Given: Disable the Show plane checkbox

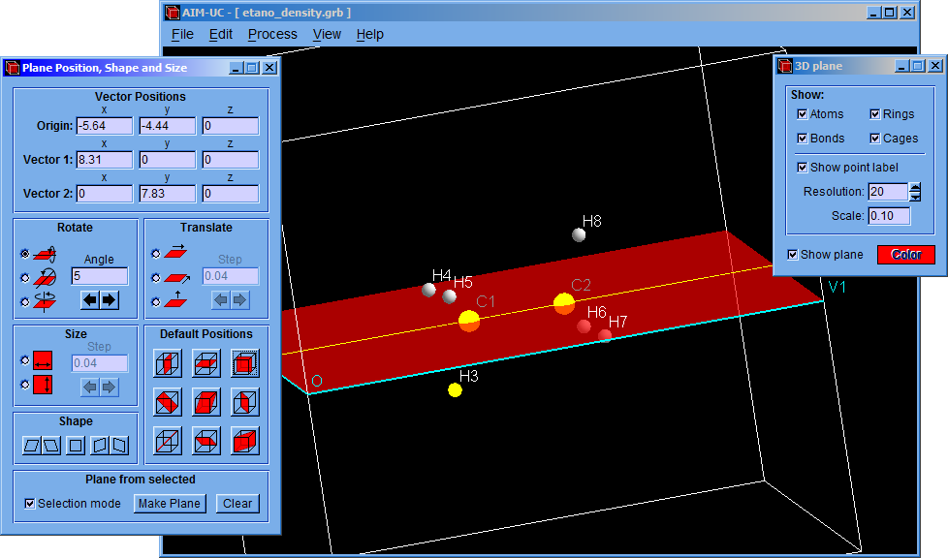Looking at the screenshot, I should pos(794,255).
